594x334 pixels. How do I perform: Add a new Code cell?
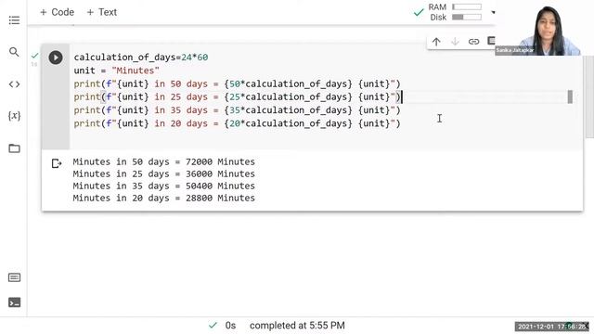pyautogui.click(x=57, y=12)
